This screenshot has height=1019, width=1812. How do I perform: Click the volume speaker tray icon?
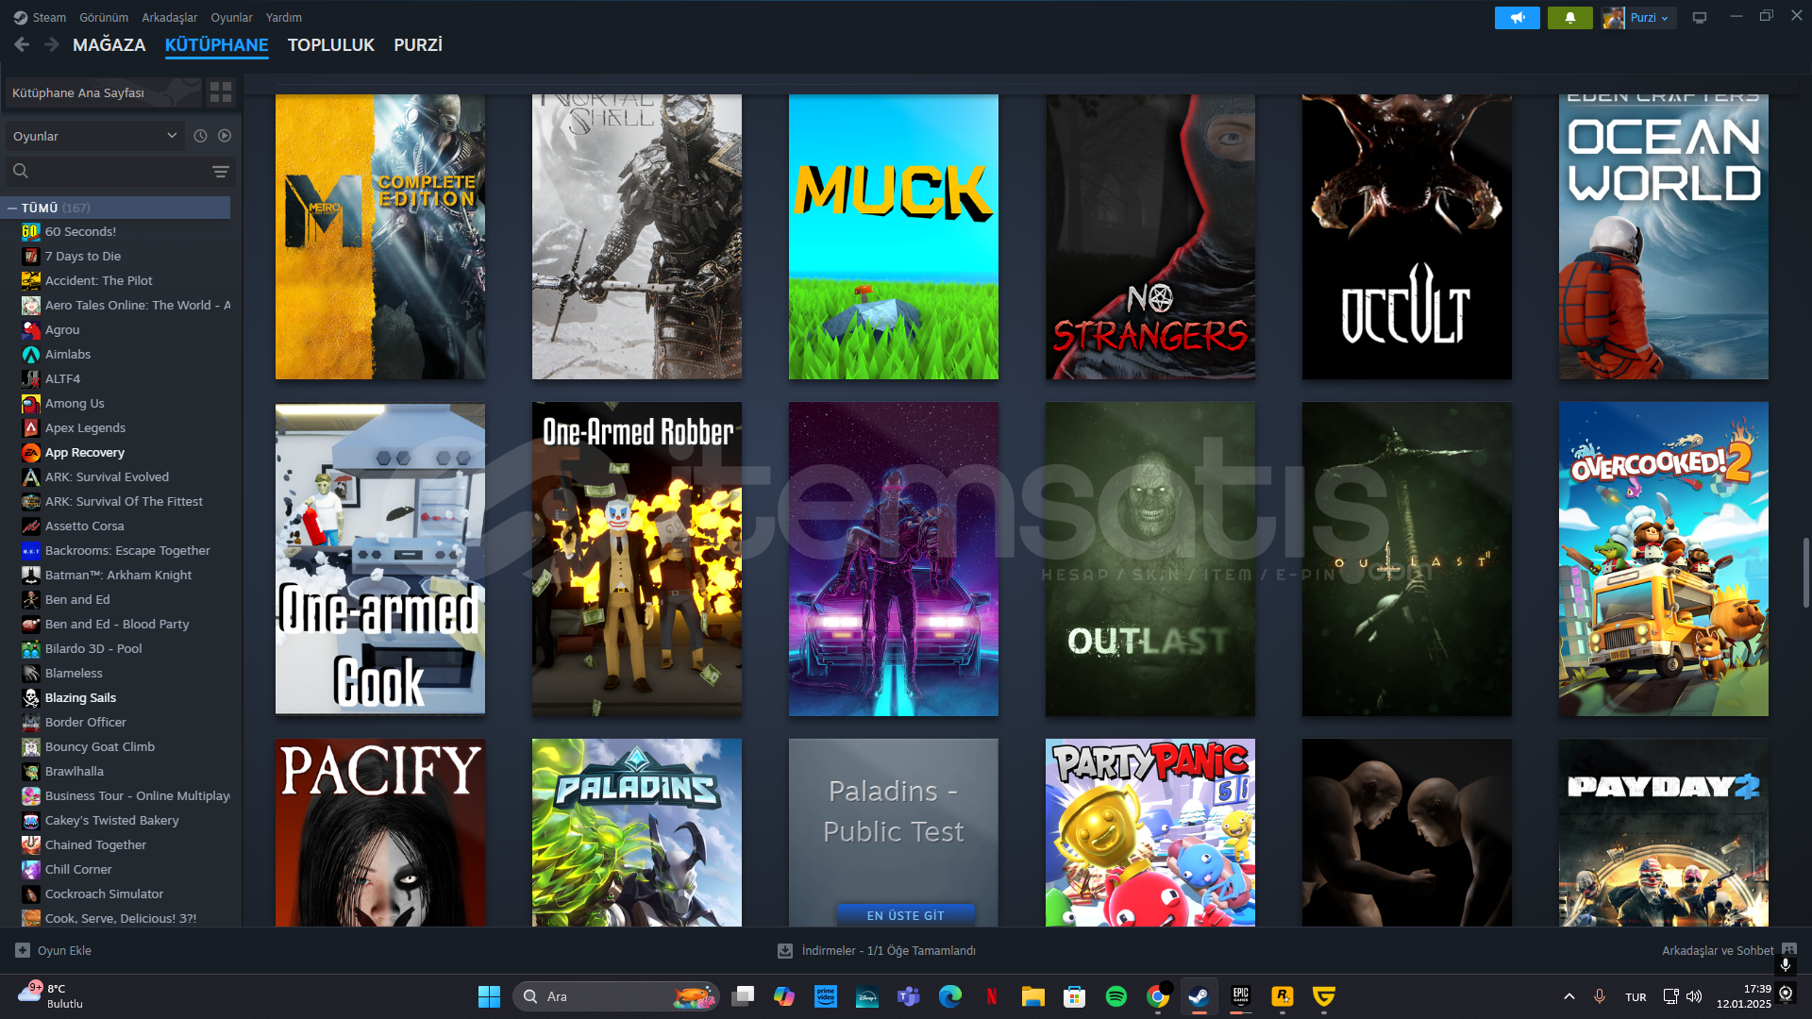(x=1694, y=996)
